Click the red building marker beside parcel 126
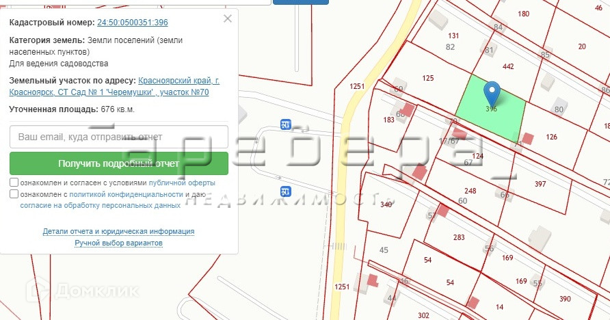Image resolution: width=610 pixels, height=320 pixels. tap(527, 138)
